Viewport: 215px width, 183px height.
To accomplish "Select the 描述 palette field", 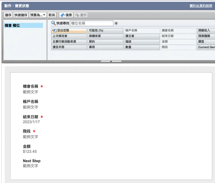I will [x=142, y=42].
